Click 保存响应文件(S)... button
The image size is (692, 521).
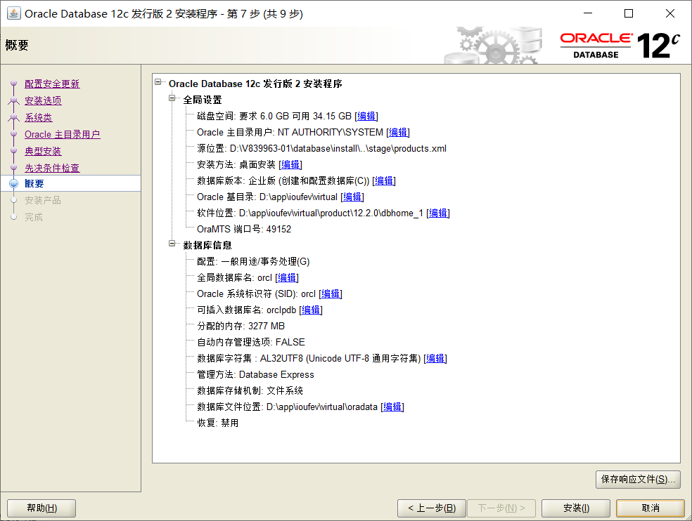[638, 479]
